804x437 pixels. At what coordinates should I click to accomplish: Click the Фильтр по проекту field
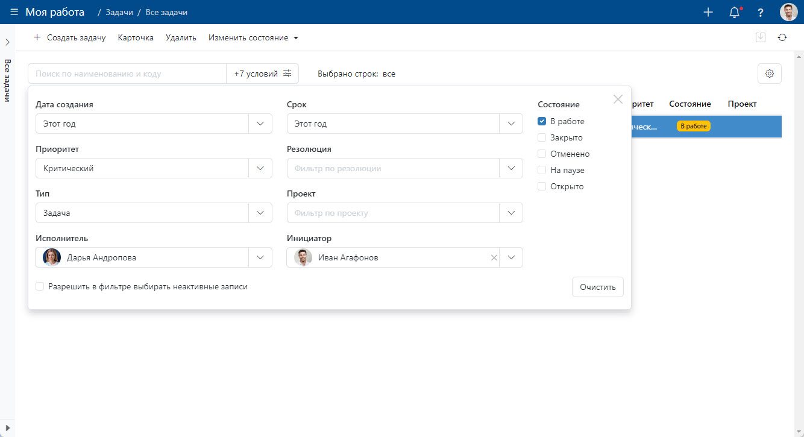tap(393, 213)
